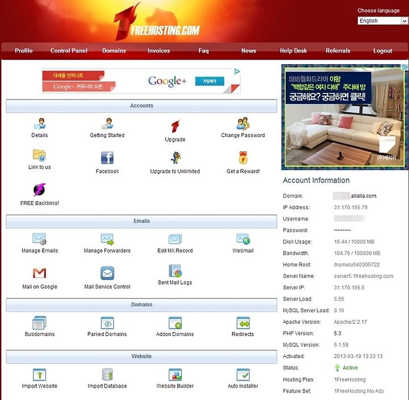The width and height of the screenshot is (409, 400).
Task: Click the Home Root path /home/u540305722
Action: 357,265
